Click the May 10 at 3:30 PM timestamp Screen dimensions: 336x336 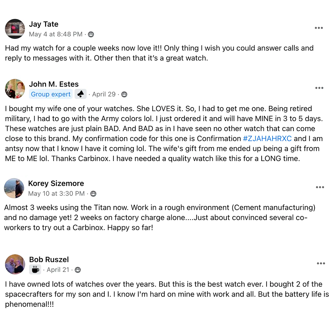coord(56,194)
